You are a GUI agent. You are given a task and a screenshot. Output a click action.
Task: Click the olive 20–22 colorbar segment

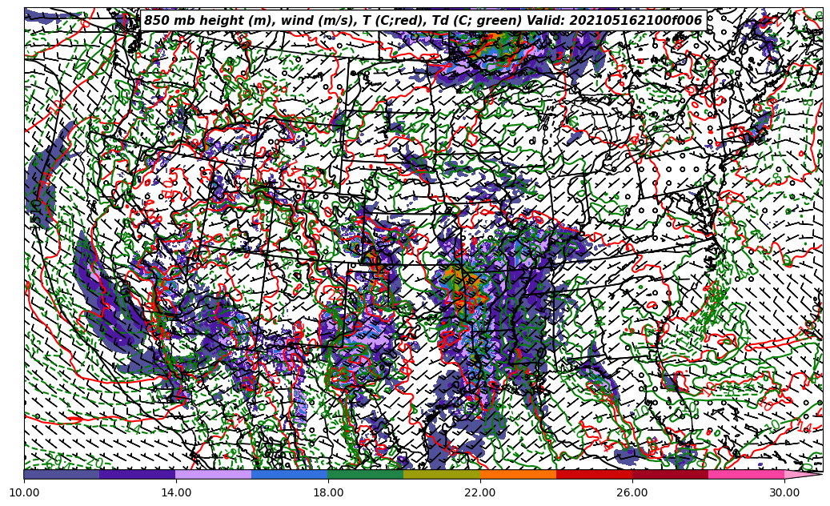click(442, 474)
